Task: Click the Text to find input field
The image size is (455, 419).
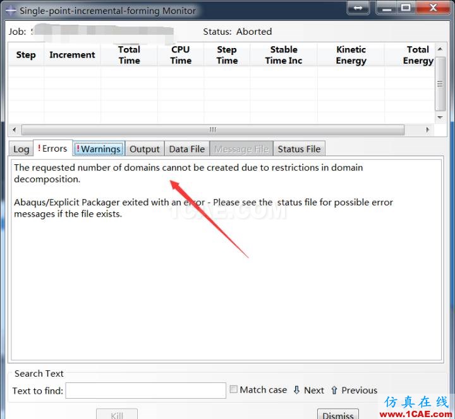Action: (146, 391)
